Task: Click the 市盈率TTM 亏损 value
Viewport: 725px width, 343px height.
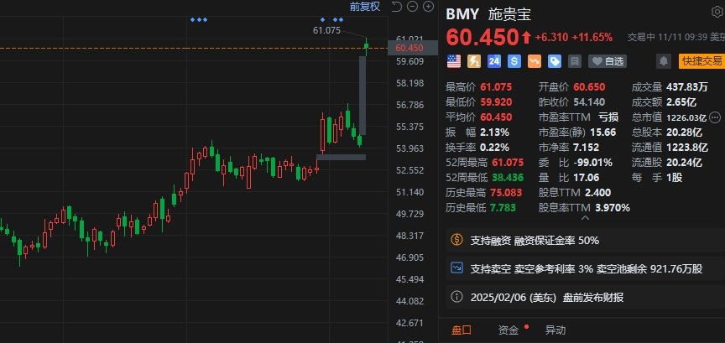Action: point(608,117)
